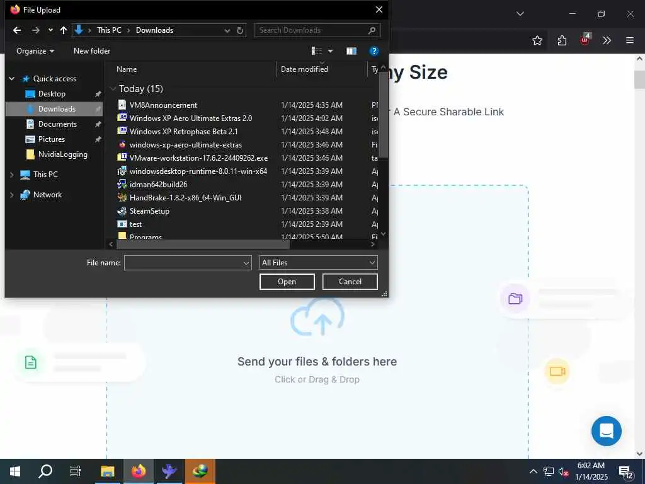Open uBlock Origin extension icon
The width and height of the screenshot is (645, 484).
[x=585, y=40]
